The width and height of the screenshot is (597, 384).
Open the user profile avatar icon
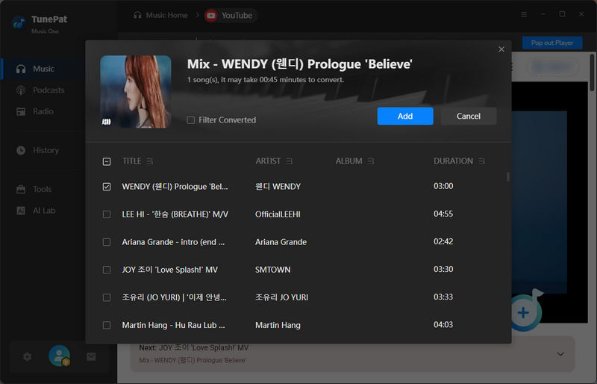point(59,356)
